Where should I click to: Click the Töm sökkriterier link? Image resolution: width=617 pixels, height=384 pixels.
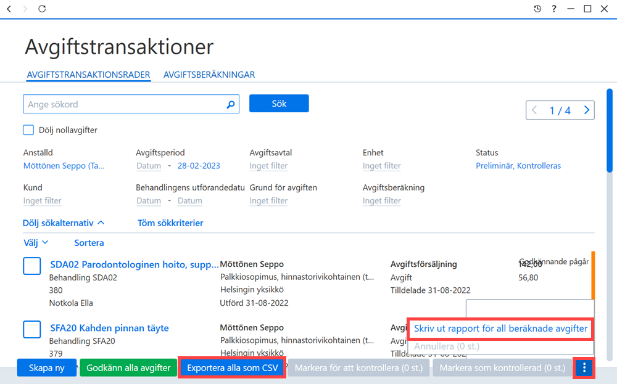tap(170, 223)
